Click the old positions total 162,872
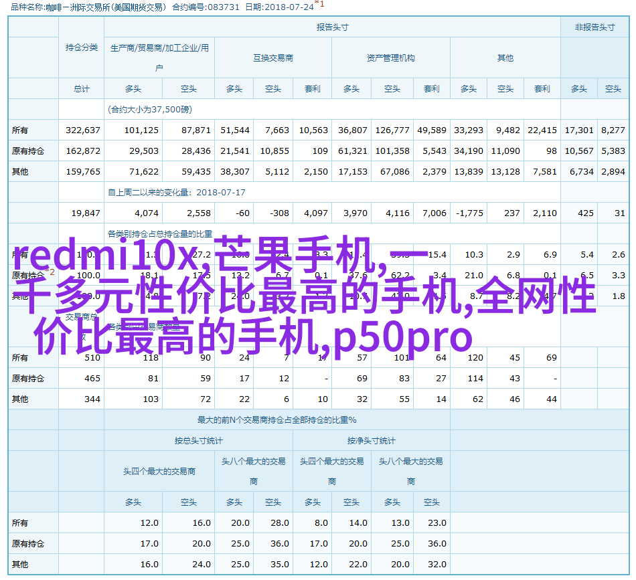Image resolution: width=636 pixels, height=580 pixels. (83, 151)
